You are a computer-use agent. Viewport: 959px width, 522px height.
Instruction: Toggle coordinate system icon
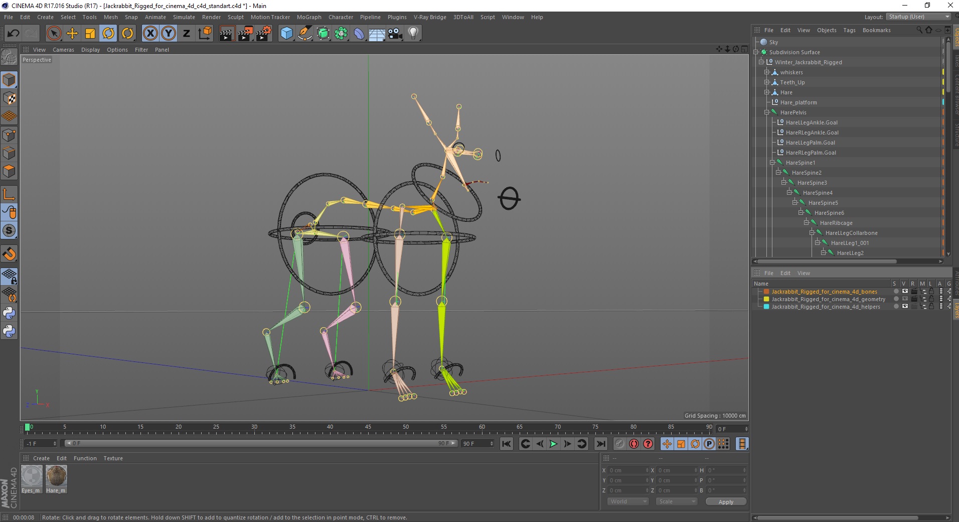click(x=205, y=34)
